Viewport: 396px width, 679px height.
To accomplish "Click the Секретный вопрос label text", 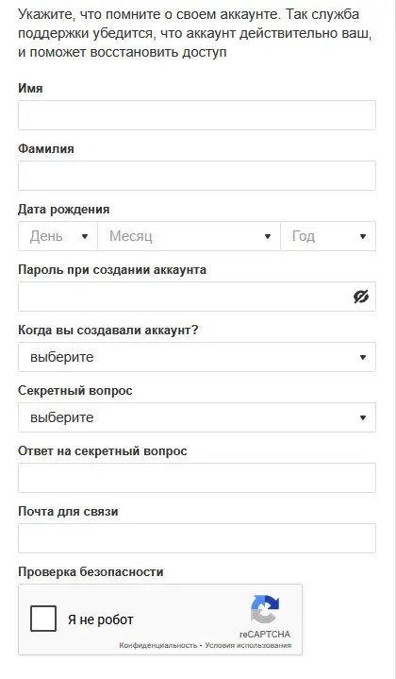I will [x=75, y=391].
